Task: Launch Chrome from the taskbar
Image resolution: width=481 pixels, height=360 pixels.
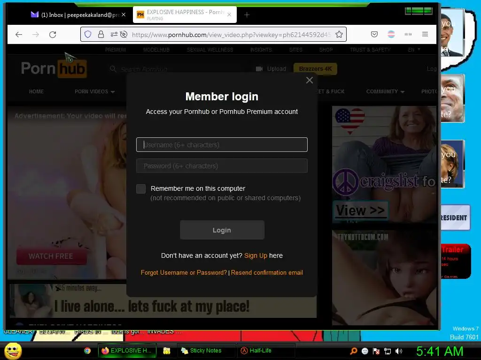Action: pos(87,351)
